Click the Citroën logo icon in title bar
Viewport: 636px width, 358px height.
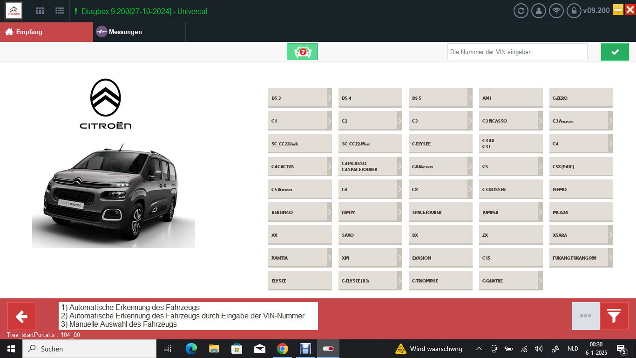(14, 11)
